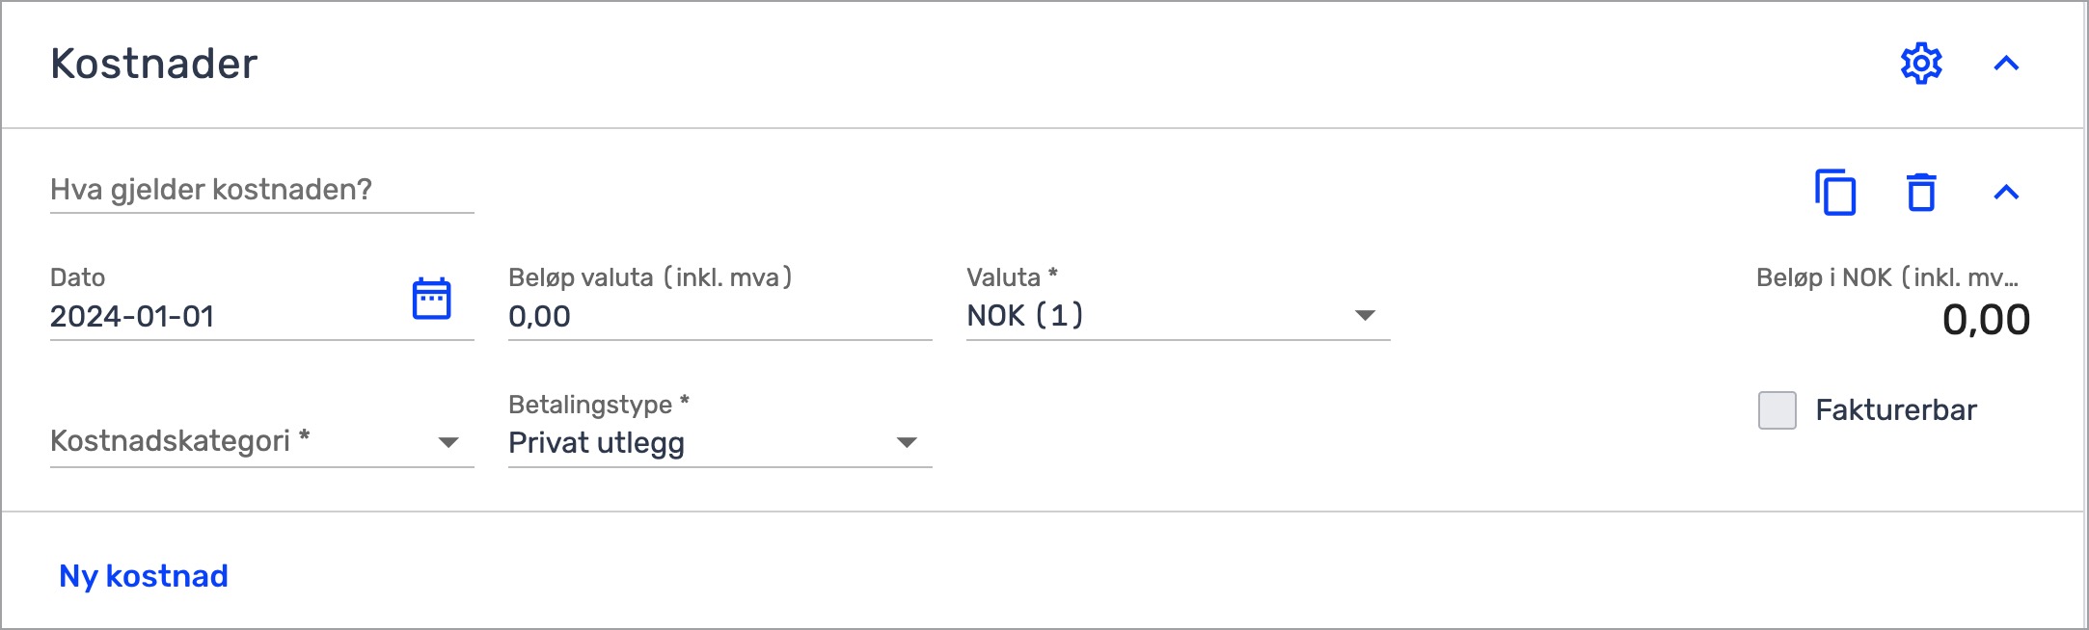Open the Betalingstype dropdown
The height and width of the screenshot is (630, 2089).
click(x=719, y=442)
